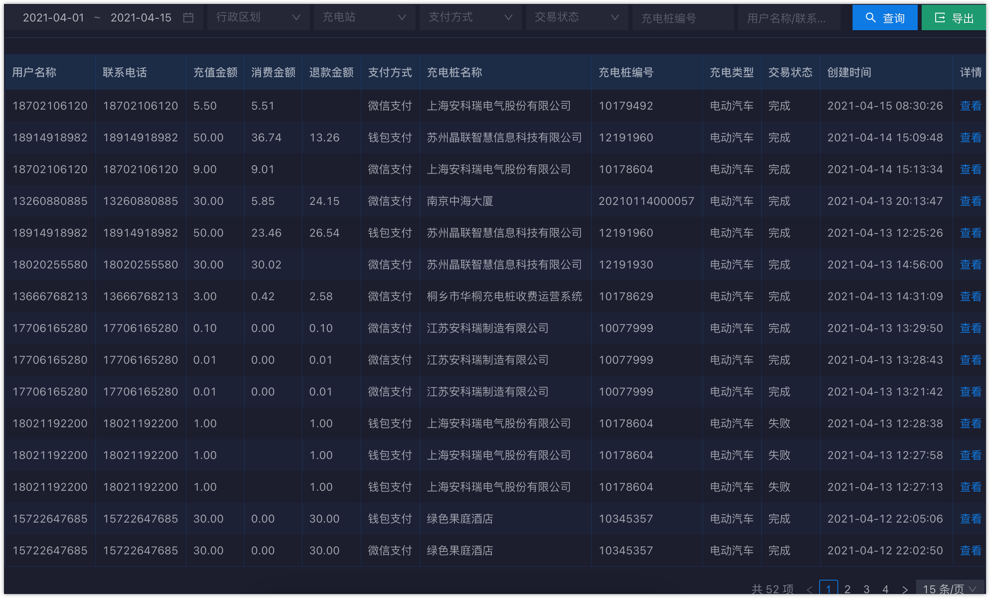The height and width of the screenshot is (598, 990).
Task: Click the 导出 export button
Action: click(x=953, y=18)
